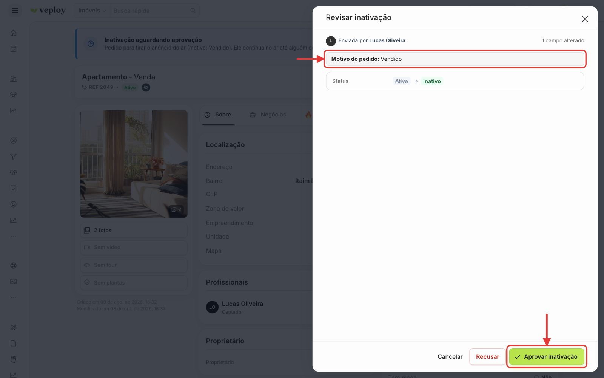Click the Busca rápida search field

pyautogui.click(x=155, y=11)
